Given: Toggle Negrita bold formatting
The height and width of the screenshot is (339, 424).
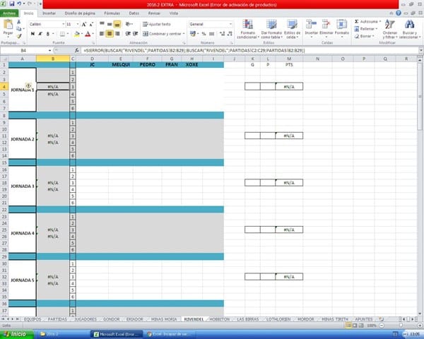Looking at the screenshot, I should [x=33, y=34].
